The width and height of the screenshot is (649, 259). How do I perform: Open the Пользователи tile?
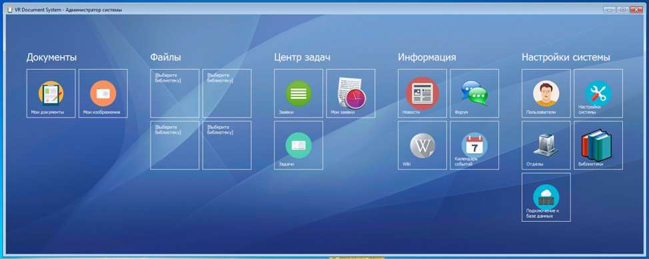point(546,94)
